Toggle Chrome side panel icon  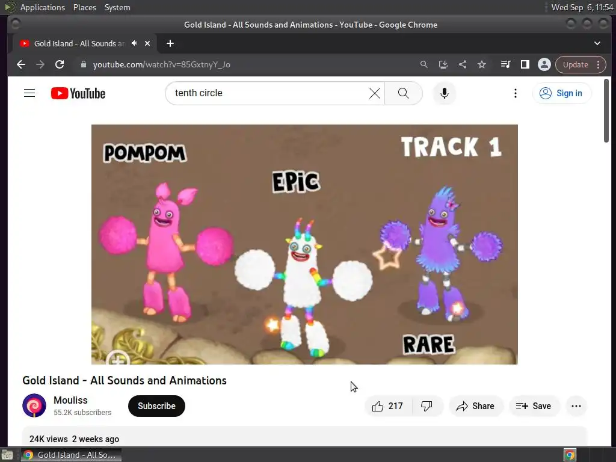pos(525,64)
